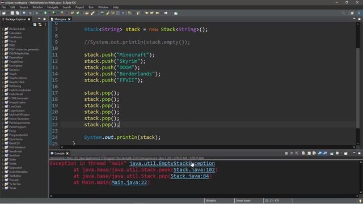
Task: Click the lightbulb tip icon in status bar
Action: click(360, 201)
